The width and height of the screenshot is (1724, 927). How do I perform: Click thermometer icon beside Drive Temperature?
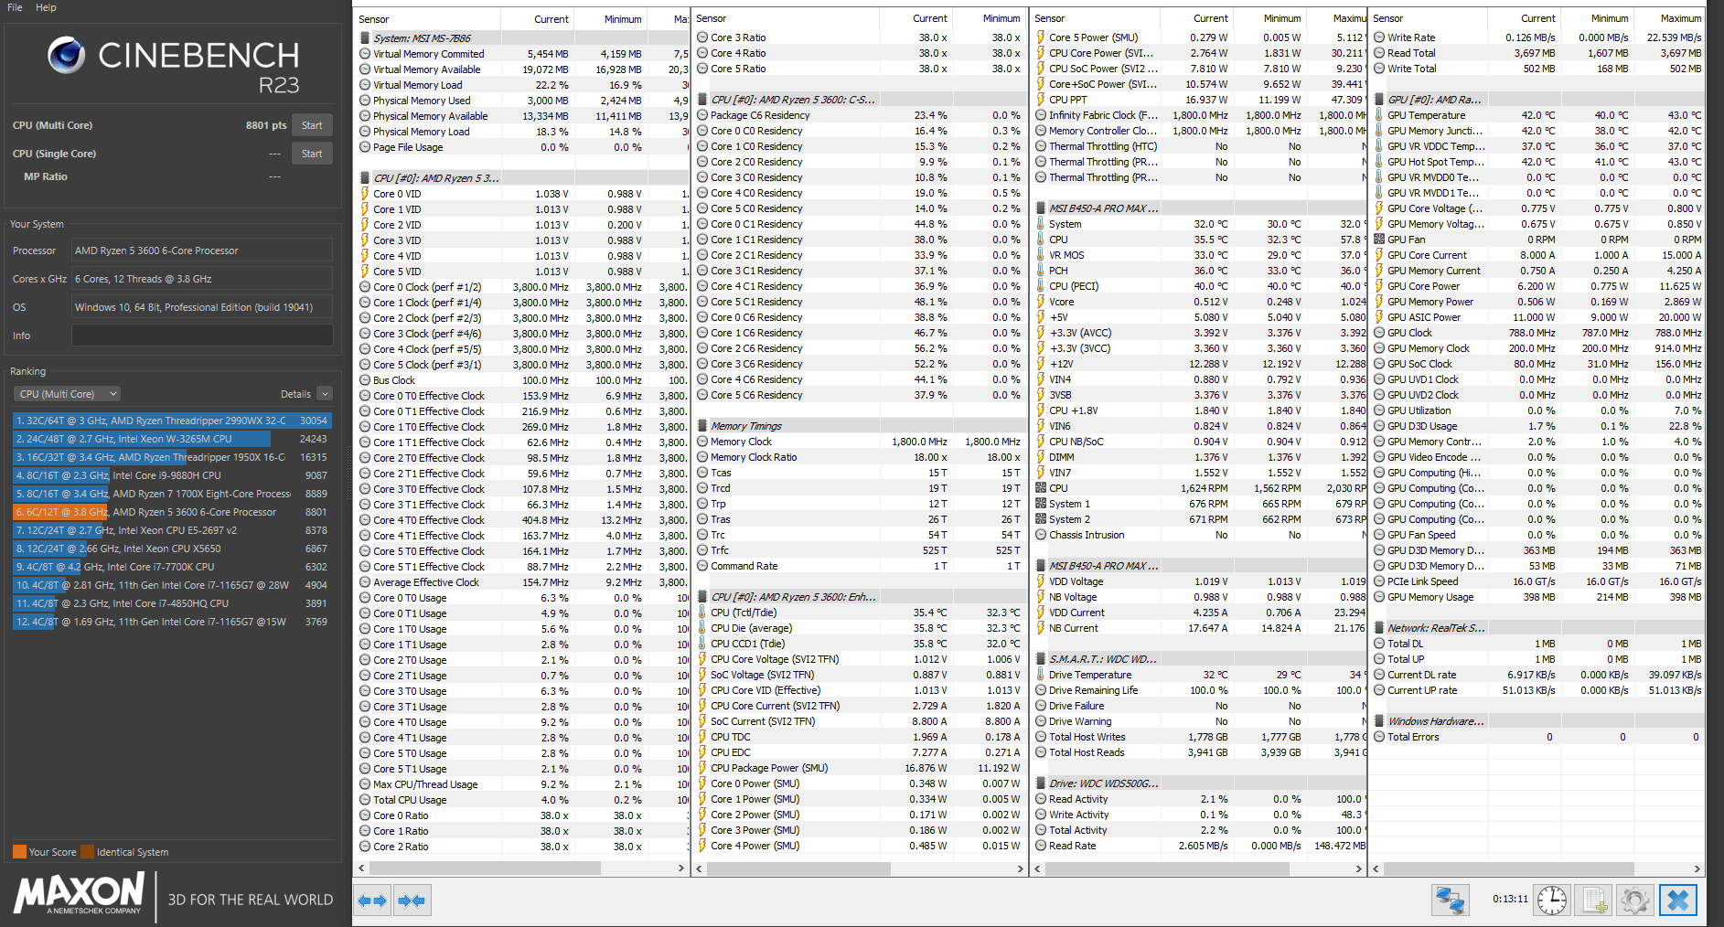coord(1041,675)
